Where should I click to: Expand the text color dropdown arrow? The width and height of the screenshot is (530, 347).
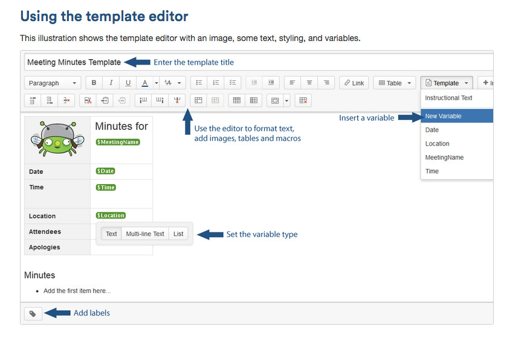click(156, 83)
